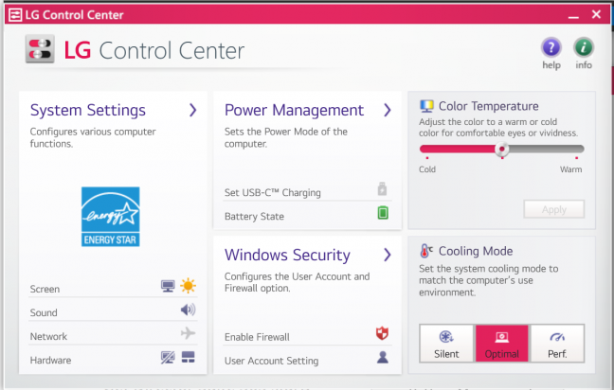The height and width of the screenshot is (390, 614).
Task: Click the User Account Setting label
Action: pos(271,361)
